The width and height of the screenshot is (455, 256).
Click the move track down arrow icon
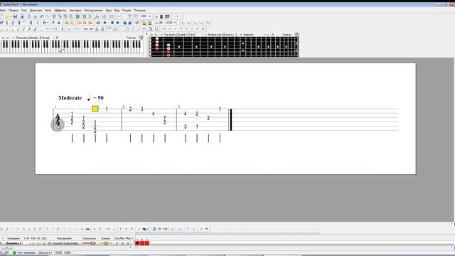pyautogui.click(x=194, y=229)
